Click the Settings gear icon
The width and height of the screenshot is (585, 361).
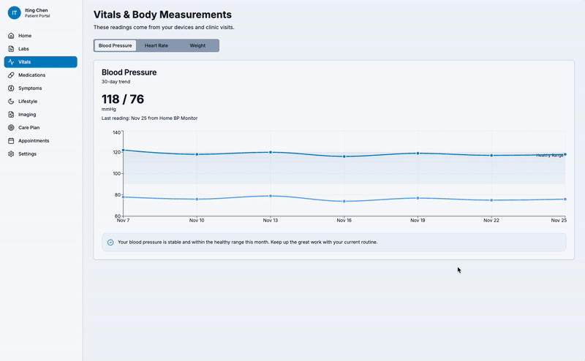point(11,153)
